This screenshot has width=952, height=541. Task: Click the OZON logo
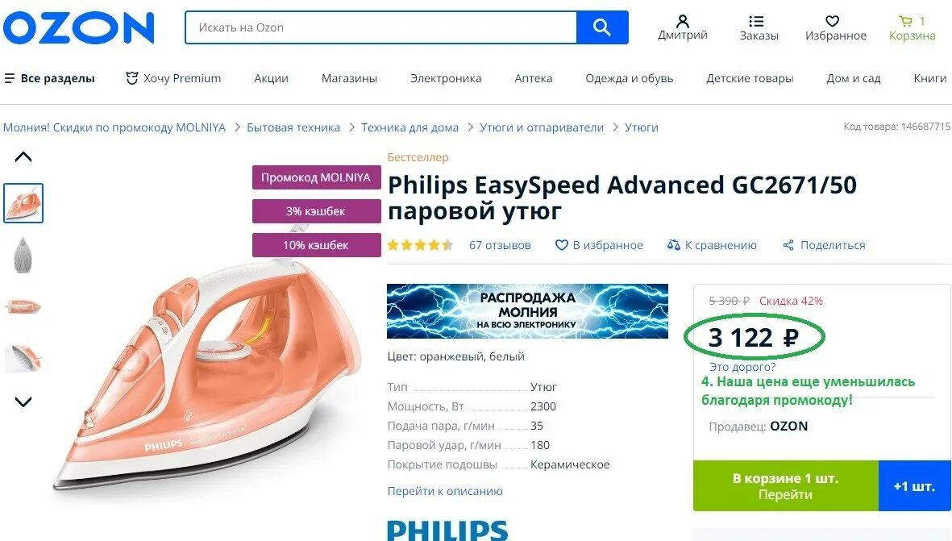click(79, 28)
